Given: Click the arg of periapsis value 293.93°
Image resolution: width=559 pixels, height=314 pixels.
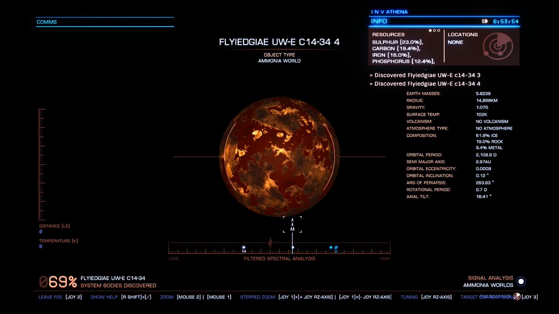Looking at the screenshot, I should [x=485, y=182].
